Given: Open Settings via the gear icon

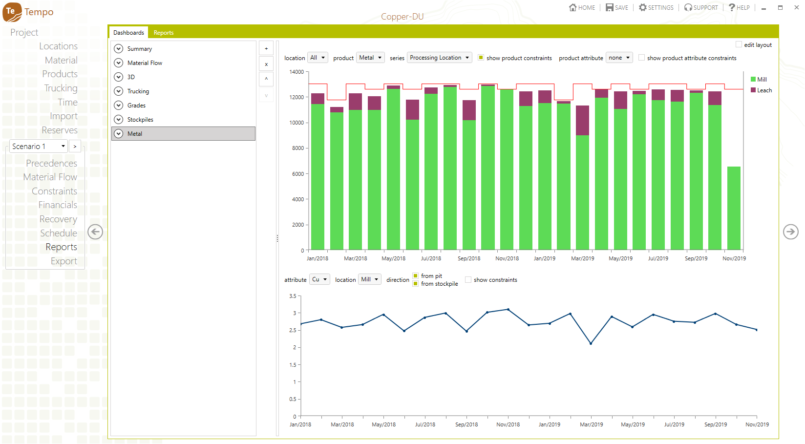Looking at the screenshot, I should pyautogui.click(x=643, y=7).
